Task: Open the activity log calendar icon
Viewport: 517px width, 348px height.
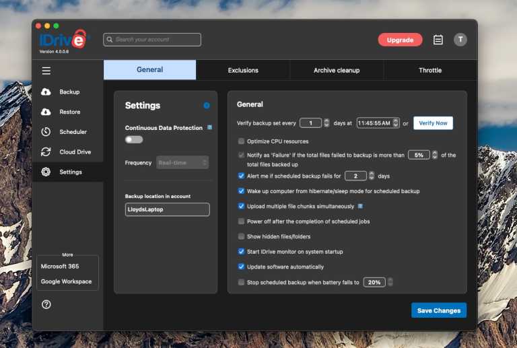Action: [x=438, y=40]
